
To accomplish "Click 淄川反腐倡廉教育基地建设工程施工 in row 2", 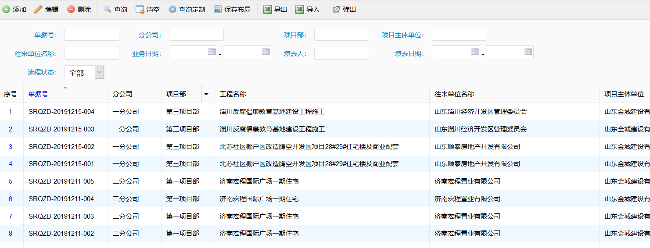I will tap(272, 129).
